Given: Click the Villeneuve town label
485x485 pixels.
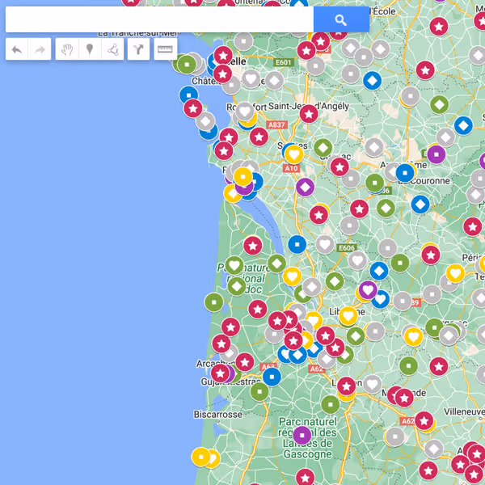Looking at the screenshot, I should [464, 411].
